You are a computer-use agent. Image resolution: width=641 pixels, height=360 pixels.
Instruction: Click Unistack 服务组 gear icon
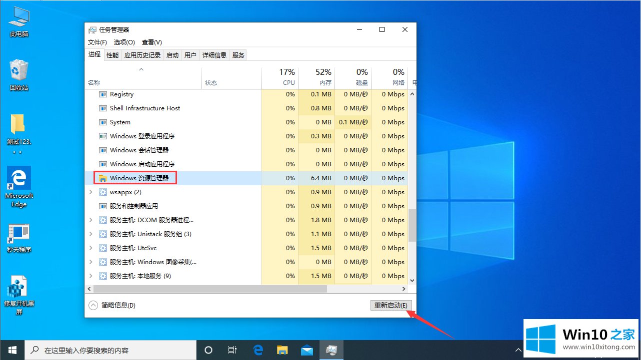click(103, 234)
